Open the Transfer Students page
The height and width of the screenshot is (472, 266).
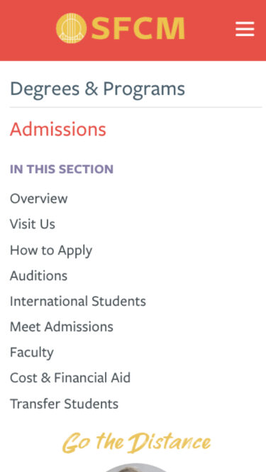64,404
